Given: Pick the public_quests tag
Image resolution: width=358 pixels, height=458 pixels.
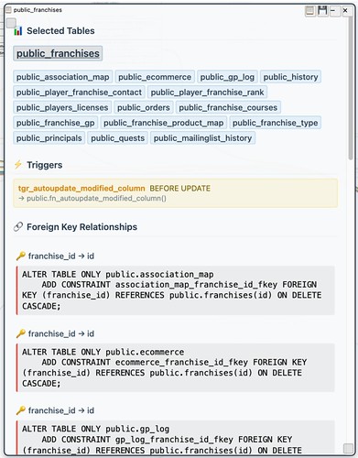Looking at the screenshot, I should [118, 138].
